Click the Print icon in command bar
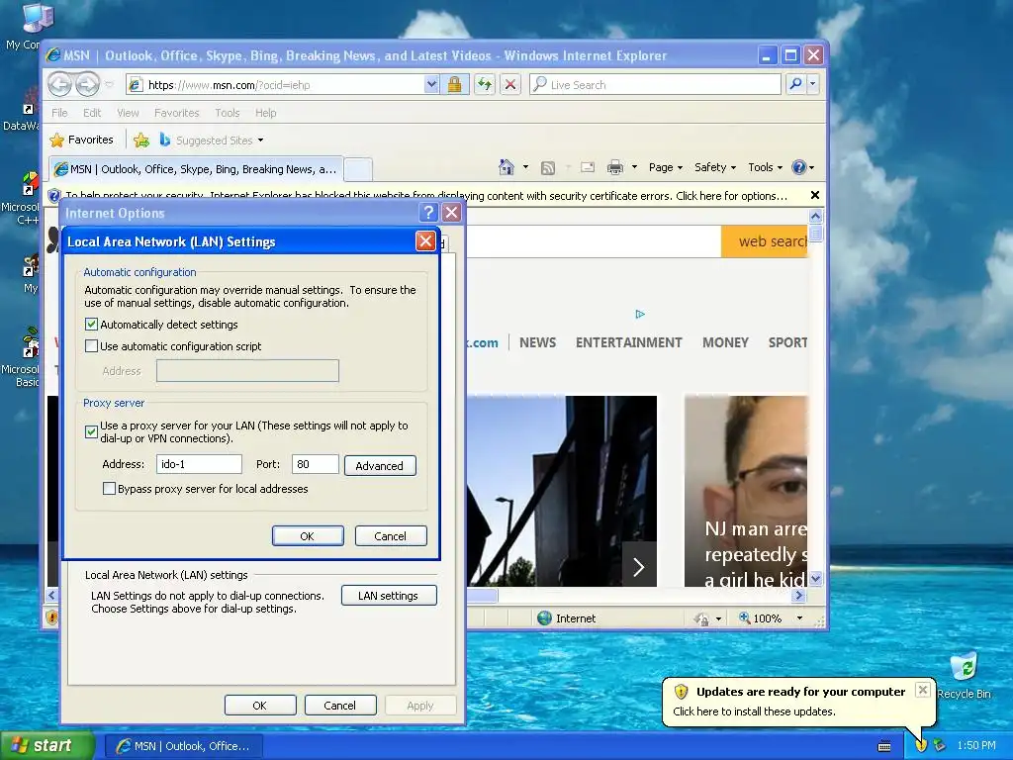 point(615,167)
